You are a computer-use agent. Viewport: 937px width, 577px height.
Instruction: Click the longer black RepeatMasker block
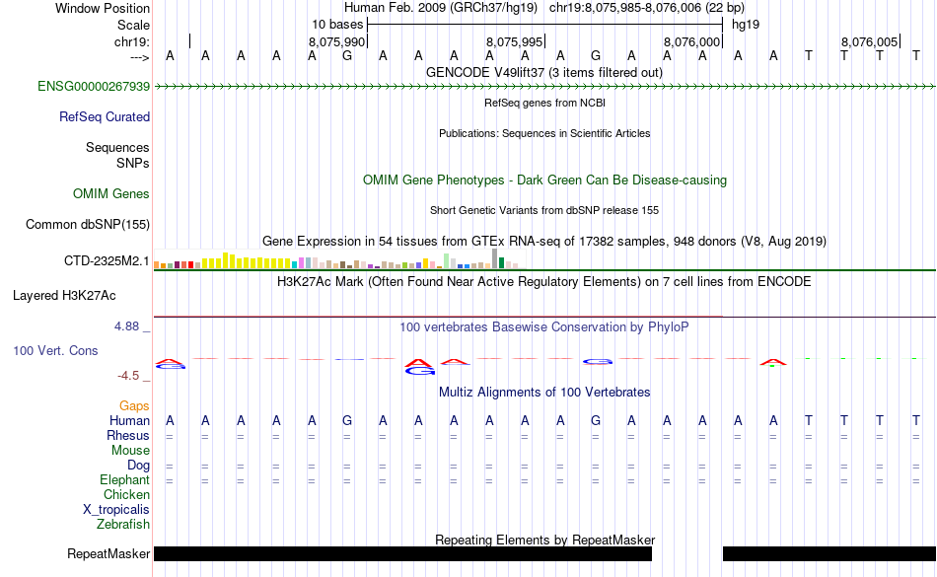[x=402, y=553]
